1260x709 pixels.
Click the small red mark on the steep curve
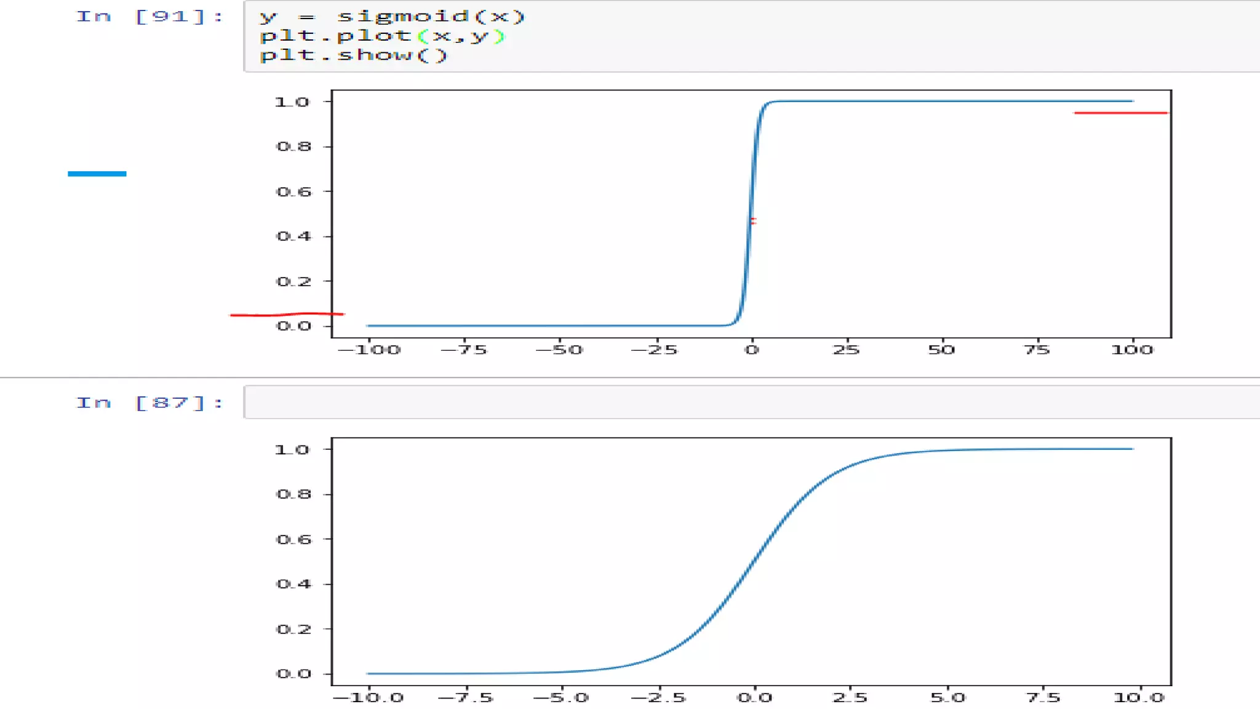753,221
